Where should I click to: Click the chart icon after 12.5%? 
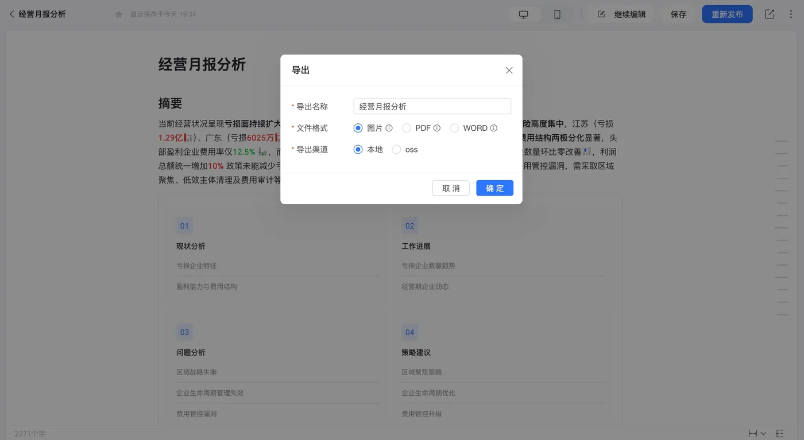[x=262, y=152]
